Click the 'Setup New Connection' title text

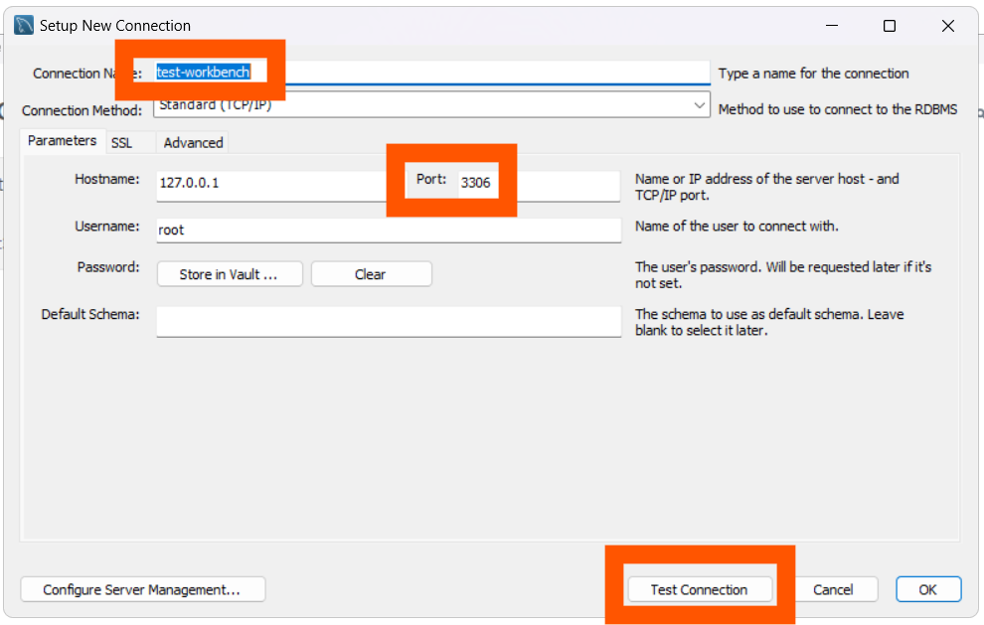(115, 26)
